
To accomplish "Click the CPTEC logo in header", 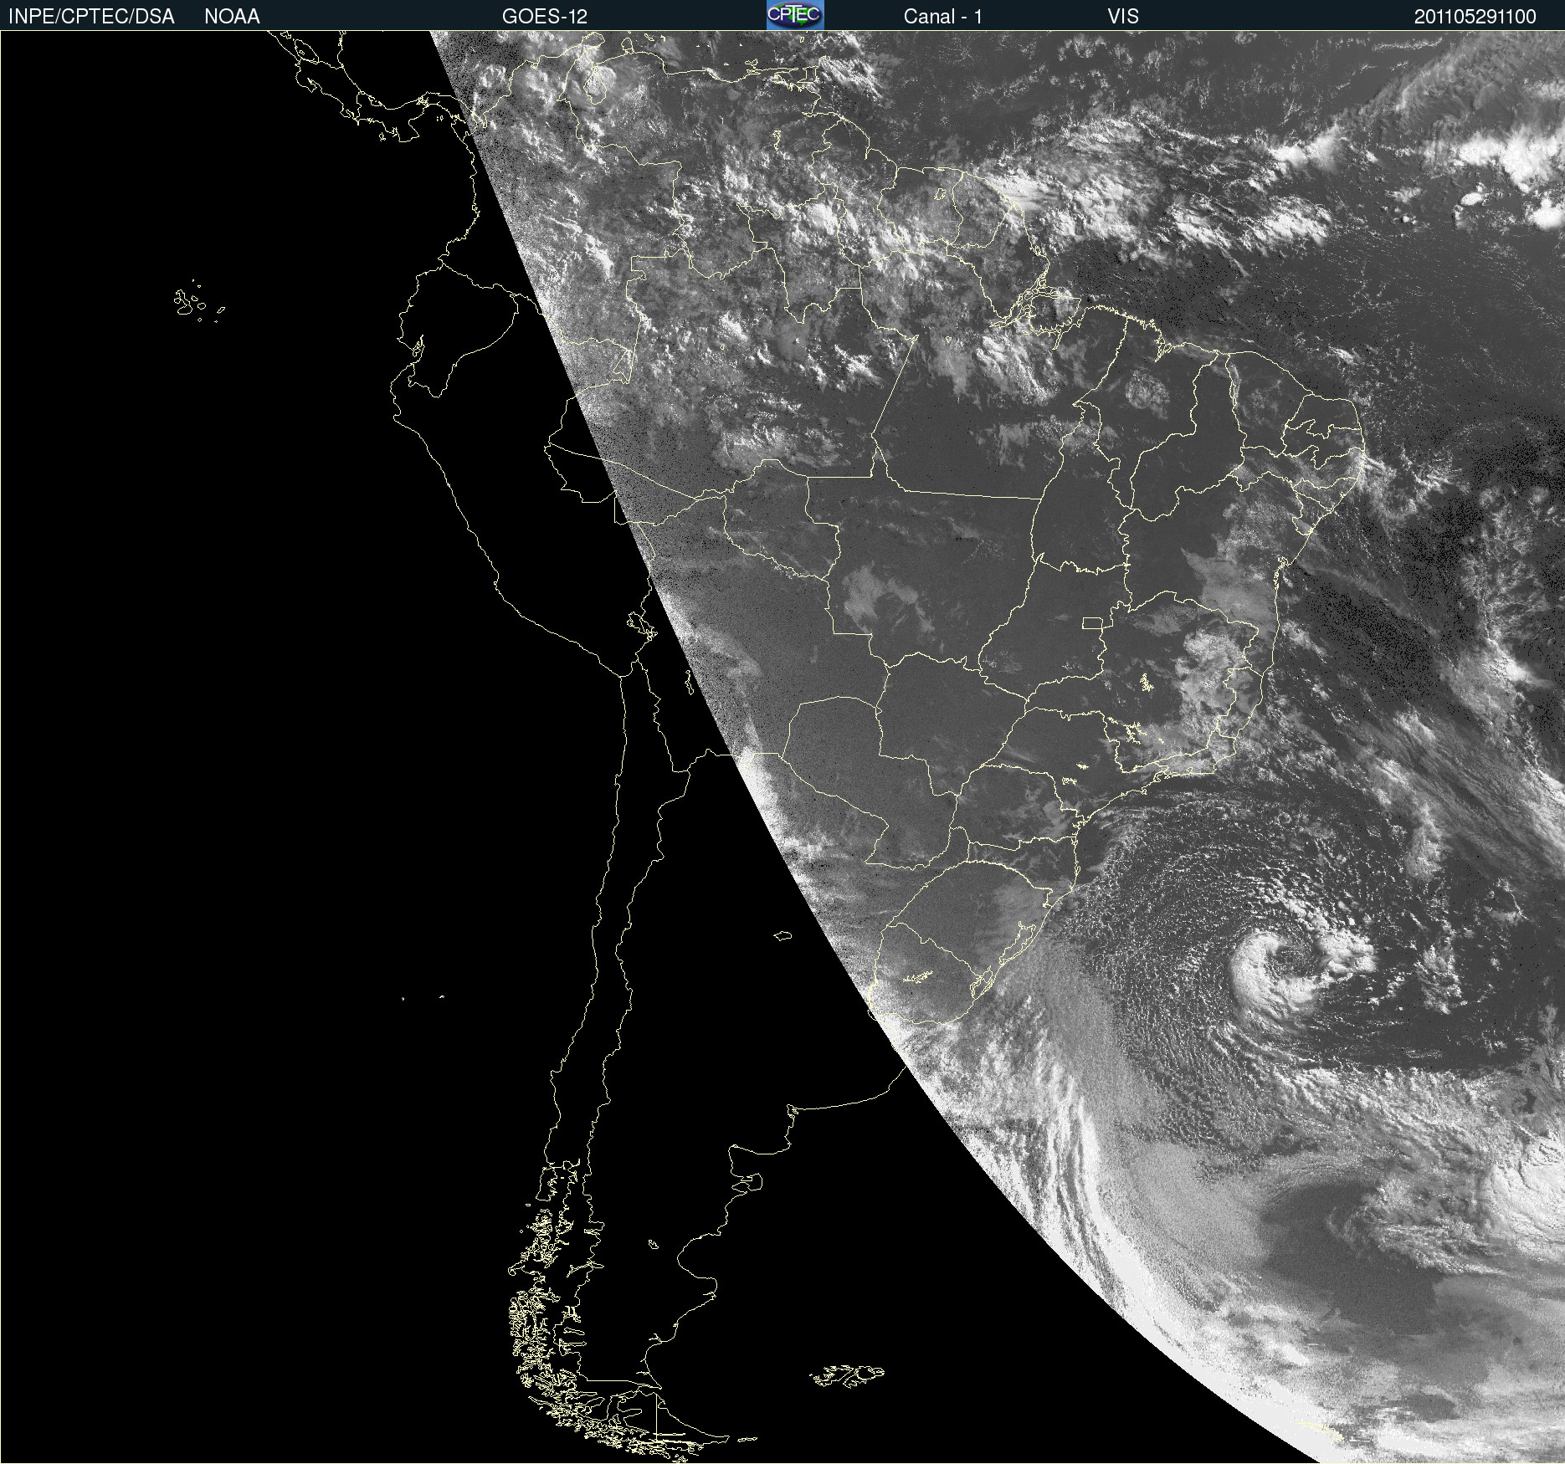I will [795, 15].
